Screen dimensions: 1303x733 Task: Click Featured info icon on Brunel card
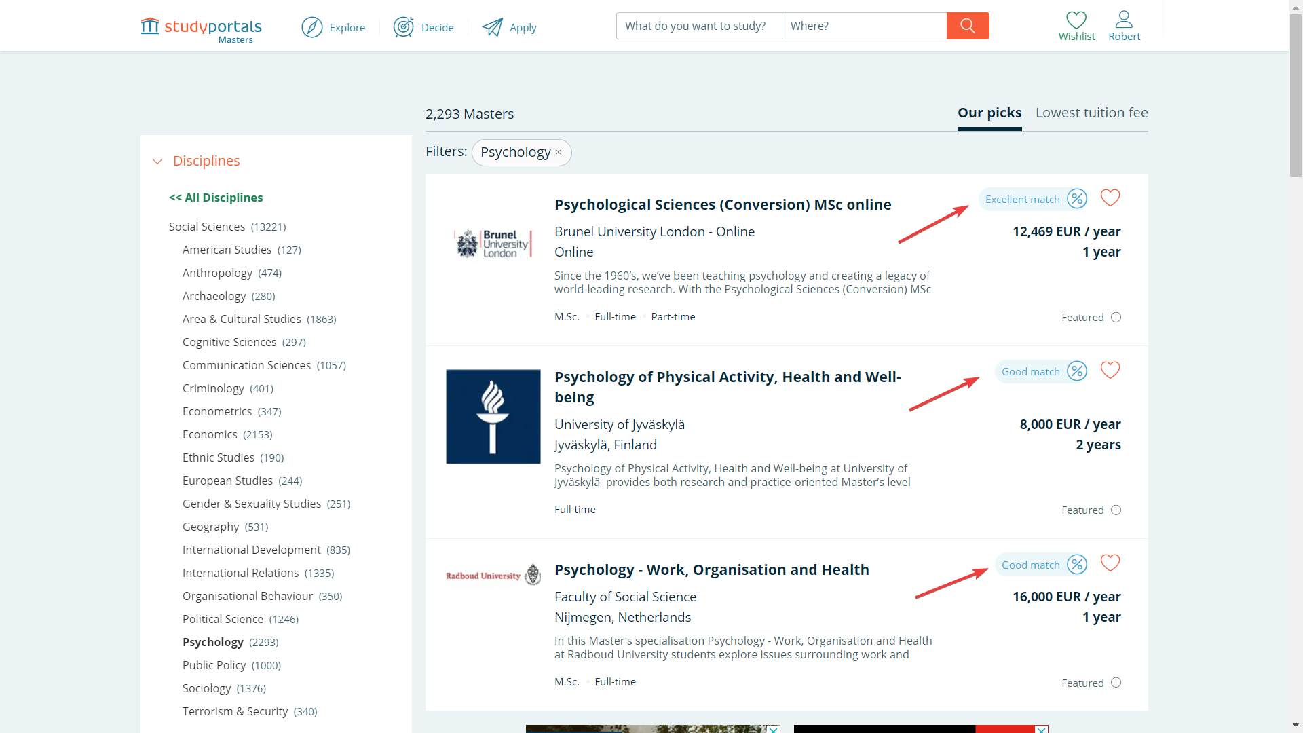(x=1116, y=317)
